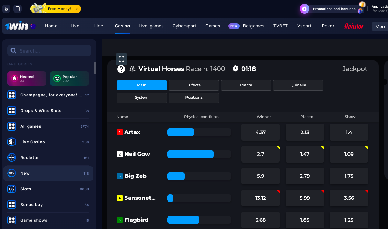Click the Game shows icon
Image resolution: width=388 pixels, height=229 pixels.
pos(12,220)
